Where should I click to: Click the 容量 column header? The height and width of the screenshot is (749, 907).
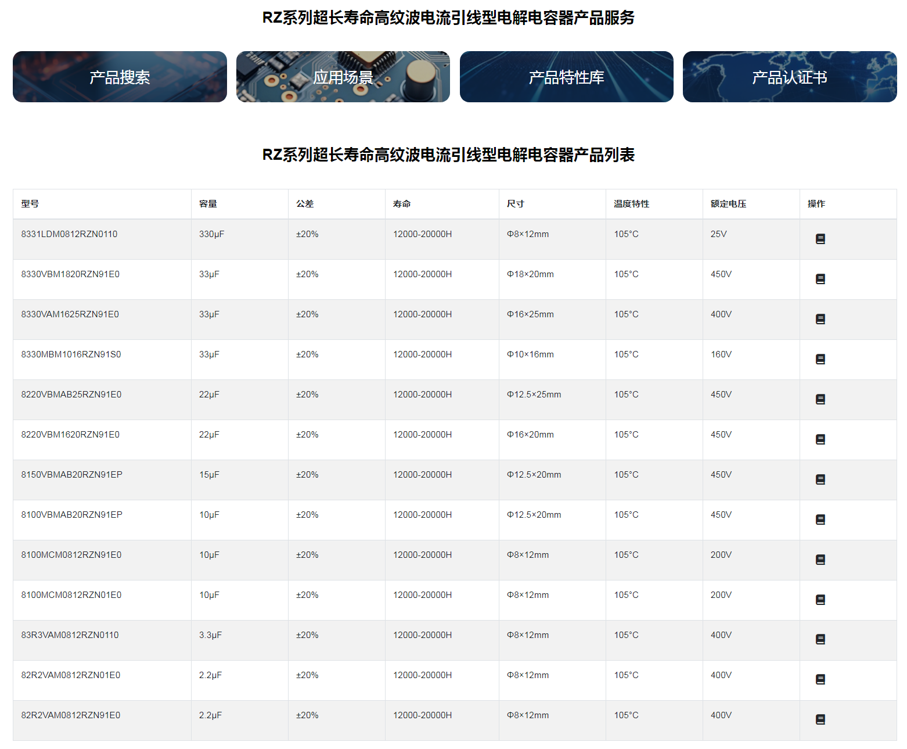coord(208,204)
